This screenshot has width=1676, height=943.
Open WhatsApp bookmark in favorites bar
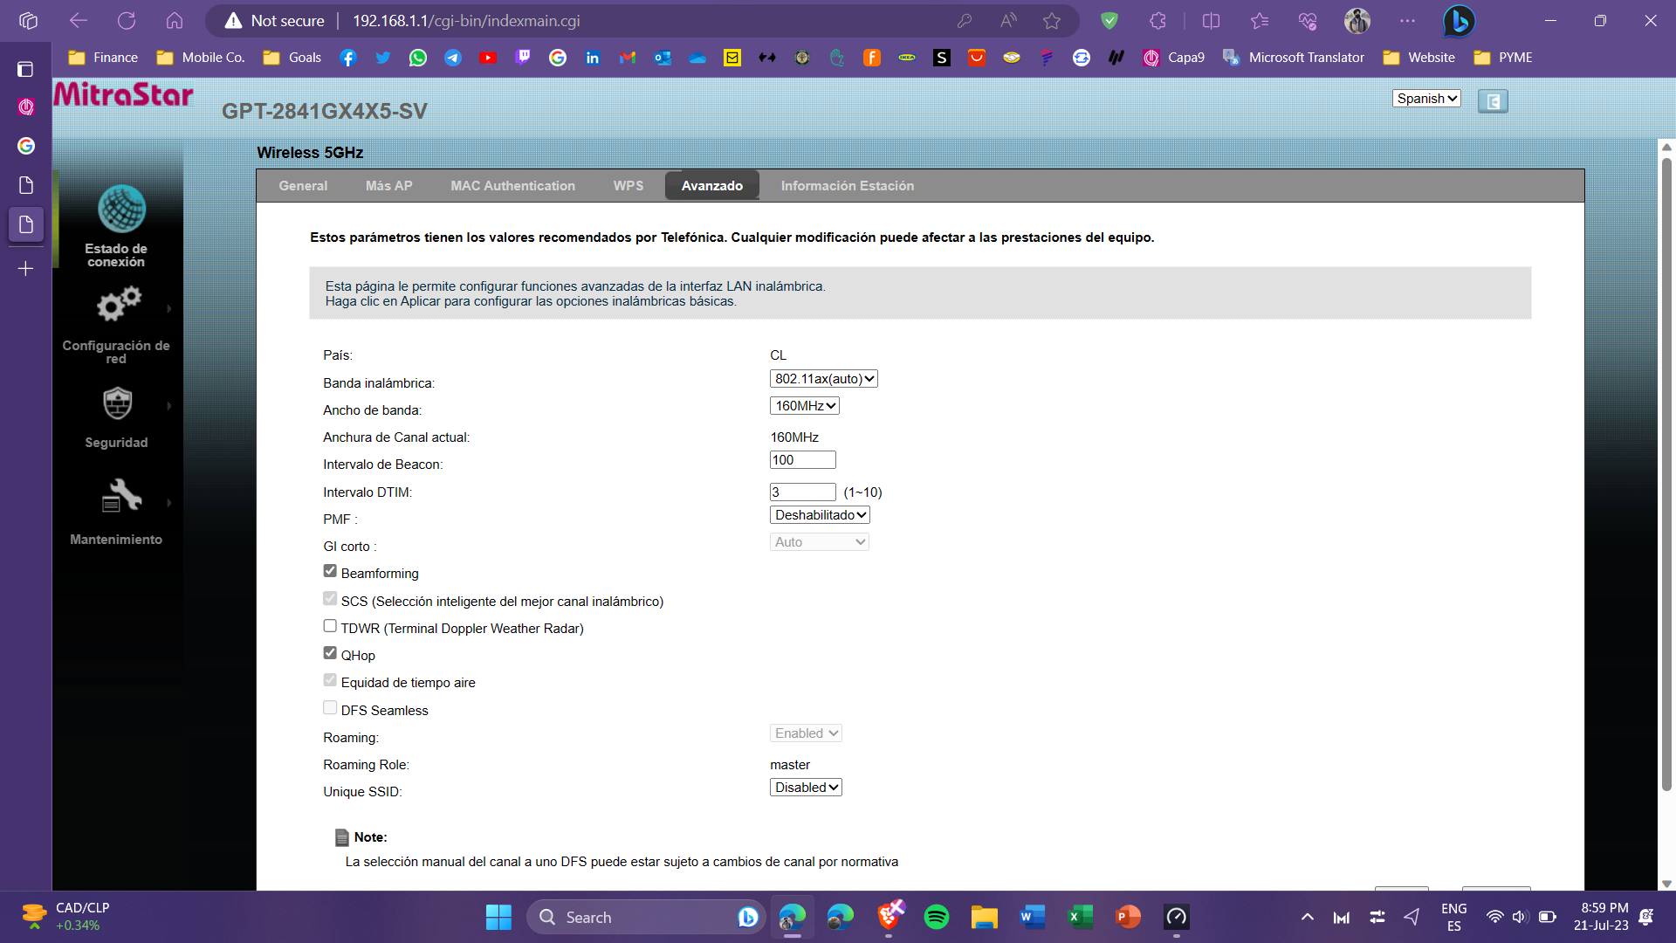click(x=418, y=58)
